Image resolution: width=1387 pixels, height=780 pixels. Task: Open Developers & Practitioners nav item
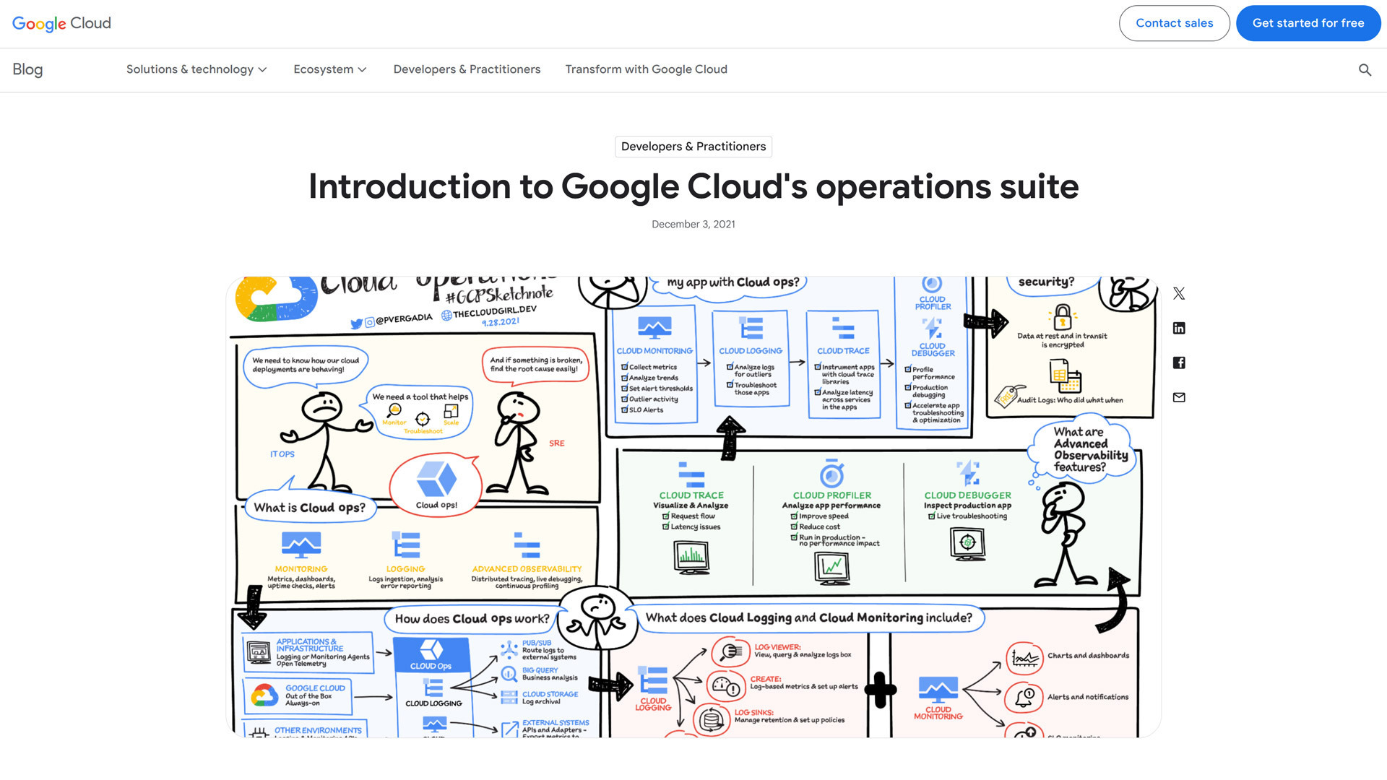[467, 69]
